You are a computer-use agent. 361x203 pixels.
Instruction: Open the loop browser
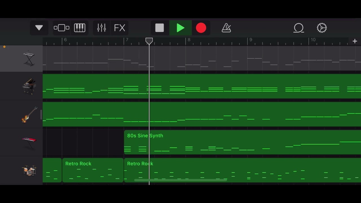299,28
